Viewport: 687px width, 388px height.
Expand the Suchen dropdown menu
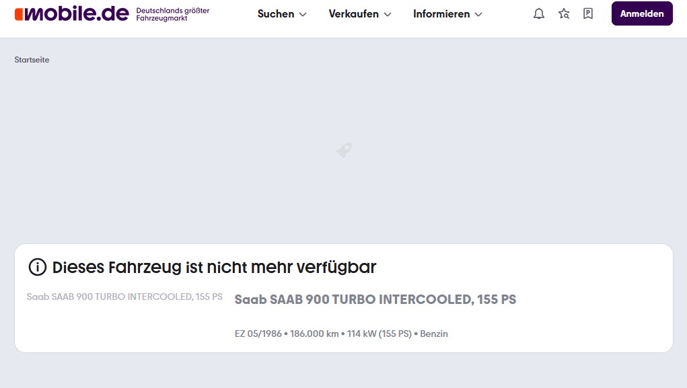282,14
